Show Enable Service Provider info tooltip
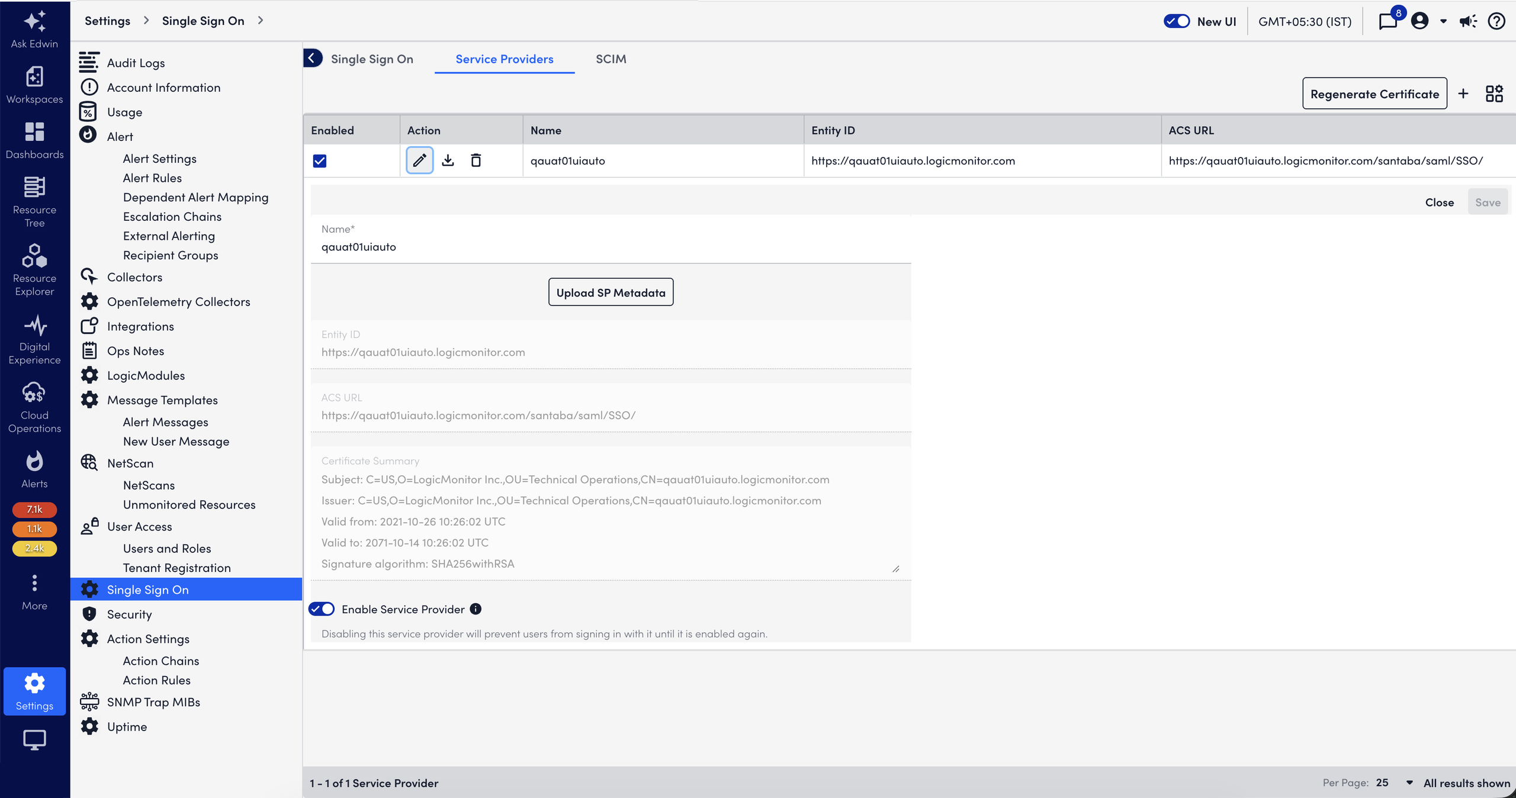Image resolution: width=1516 pixels, height=798 pixels. click(x=476, y=609)
